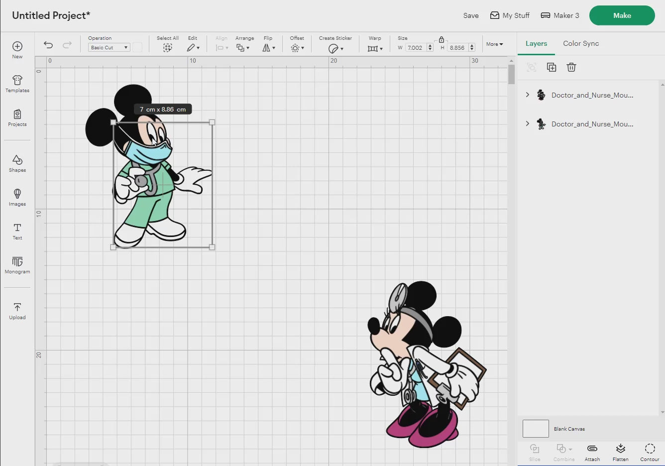The image size is (665, 466).
Task: Click the New project icon
Action: tap(17, 46)
